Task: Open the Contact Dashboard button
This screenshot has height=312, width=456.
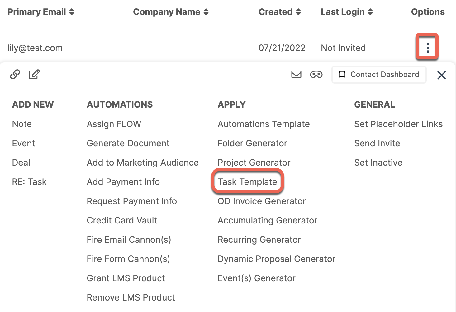Action: 379,75
